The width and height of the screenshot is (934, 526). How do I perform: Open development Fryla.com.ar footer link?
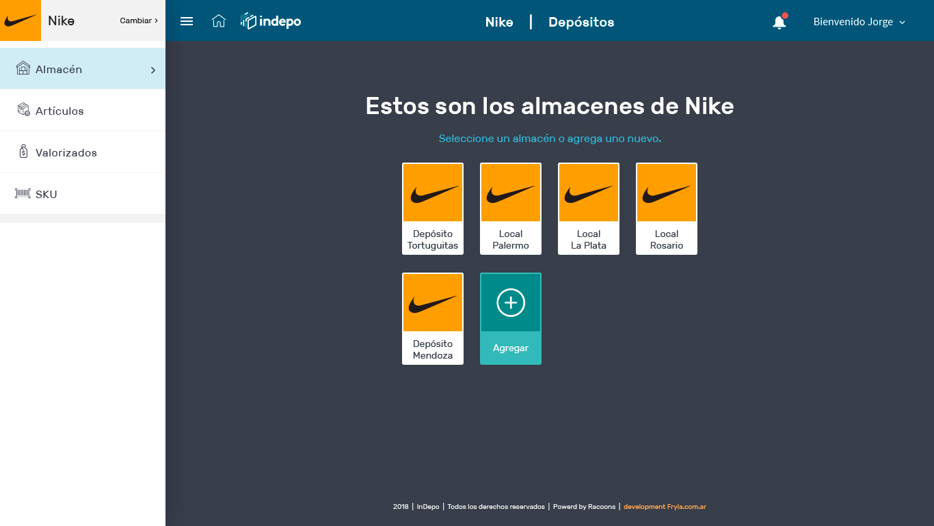point(665,507)
